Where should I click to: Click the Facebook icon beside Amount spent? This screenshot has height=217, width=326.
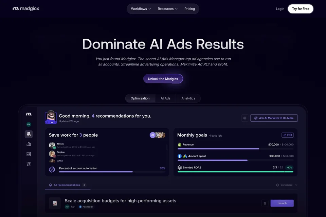(180, 156)
